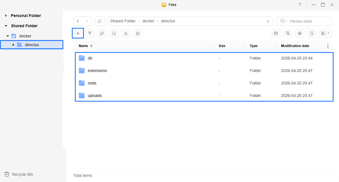Expand the Personal Folder section
The height and width of the screenshot is (182, 339).
click(x=6, y=16)
